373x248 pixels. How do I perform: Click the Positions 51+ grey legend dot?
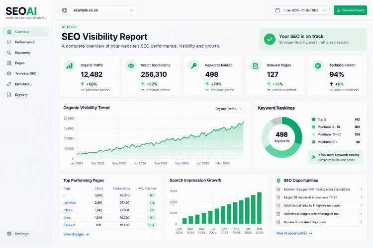313,142
